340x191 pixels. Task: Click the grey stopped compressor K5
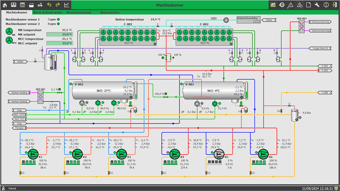click(x=219, y=154)
